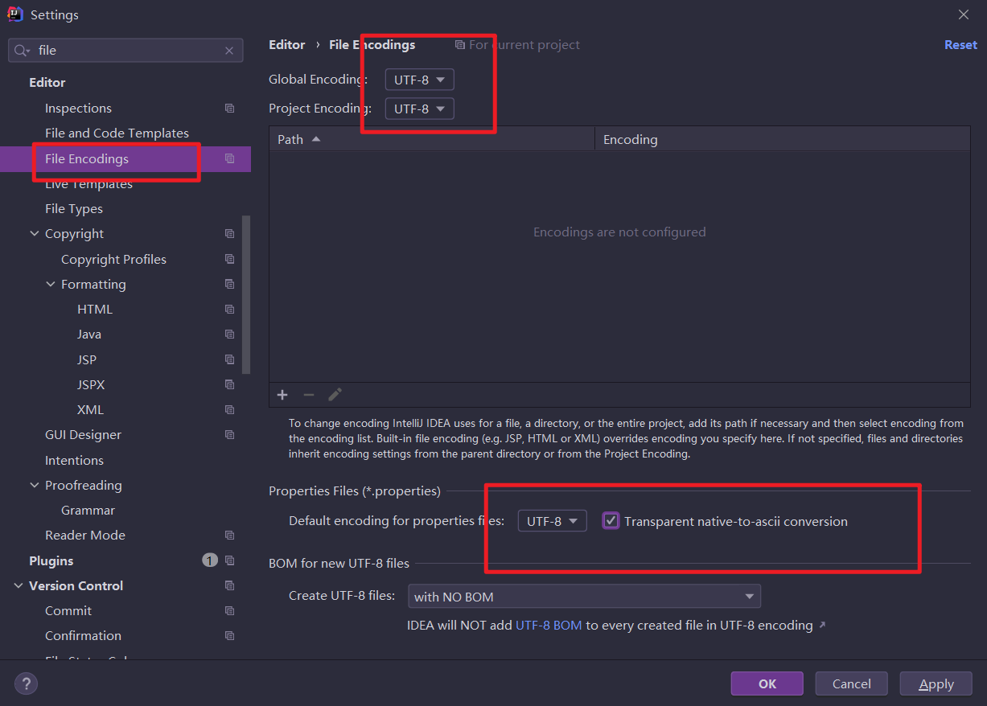Select GUI Designer in settings tree
The width and height of the screenshot is (987, 706).
click(83, 435)
